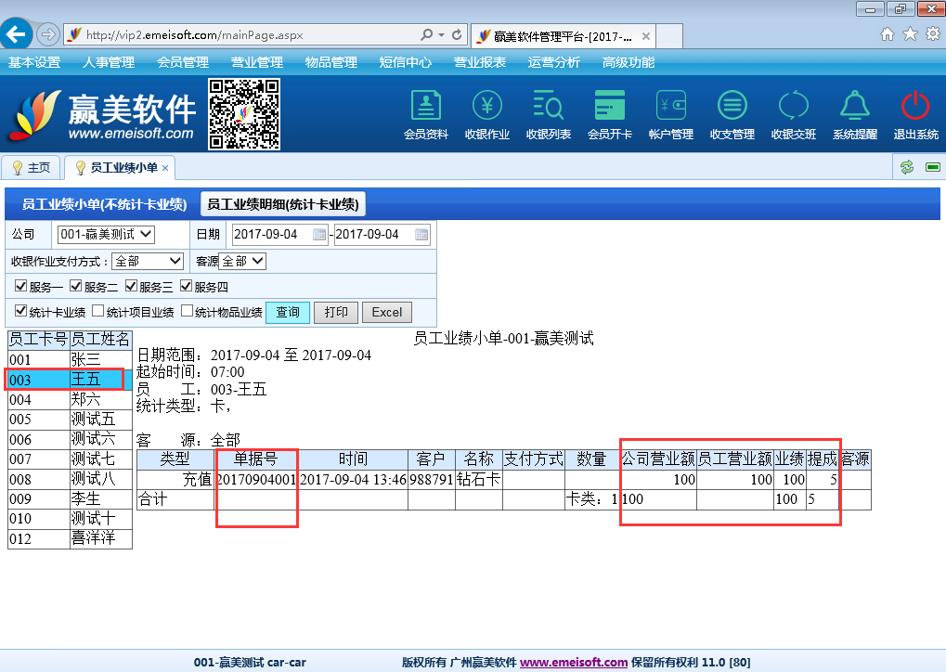Click the 查询 query button

(288, 312)
